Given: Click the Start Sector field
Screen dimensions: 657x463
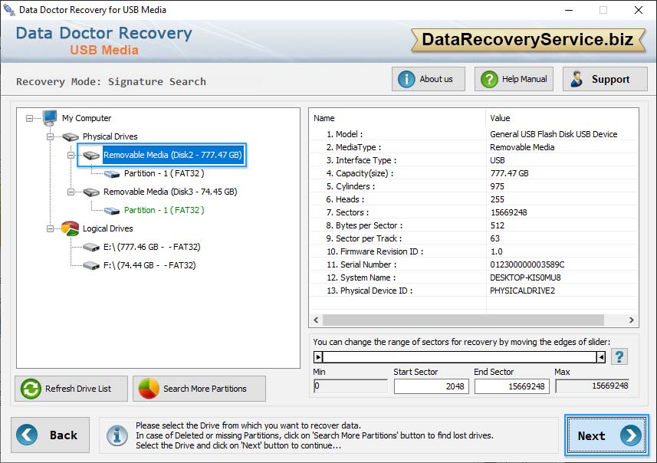Looking at the screenshot, I should point(431,386).
